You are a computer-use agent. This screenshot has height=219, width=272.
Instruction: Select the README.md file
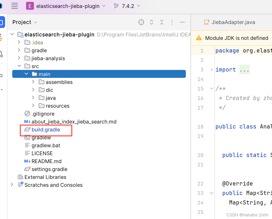(47, 161)
